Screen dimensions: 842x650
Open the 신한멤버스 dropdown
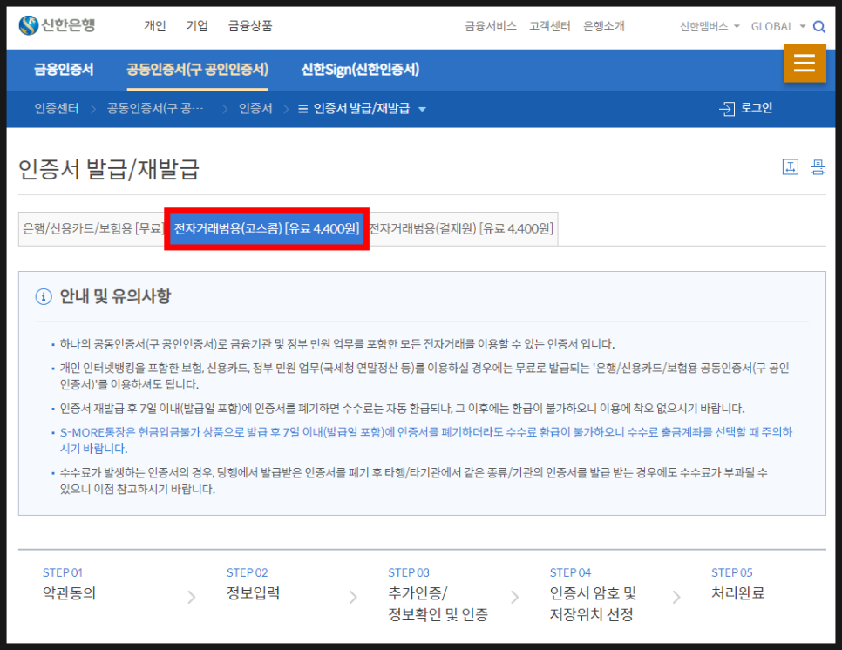point(705,26)
